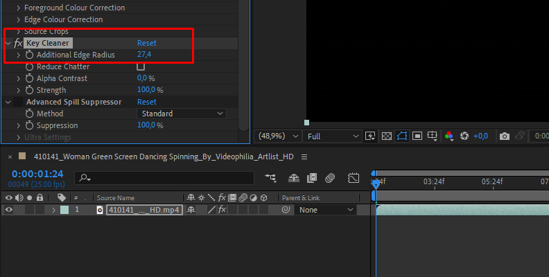
Task: Toggle the solo switch for layer 1
Action: [29, 210]
